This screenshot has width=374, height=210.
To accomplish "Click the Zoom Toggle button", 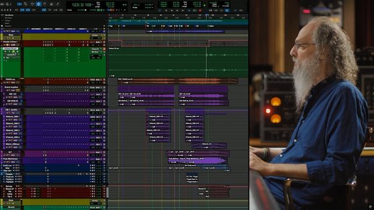I will [19, 4].
